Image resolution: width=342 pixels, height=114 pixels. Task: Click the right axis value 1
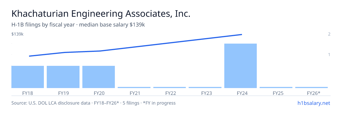(329, 54)
